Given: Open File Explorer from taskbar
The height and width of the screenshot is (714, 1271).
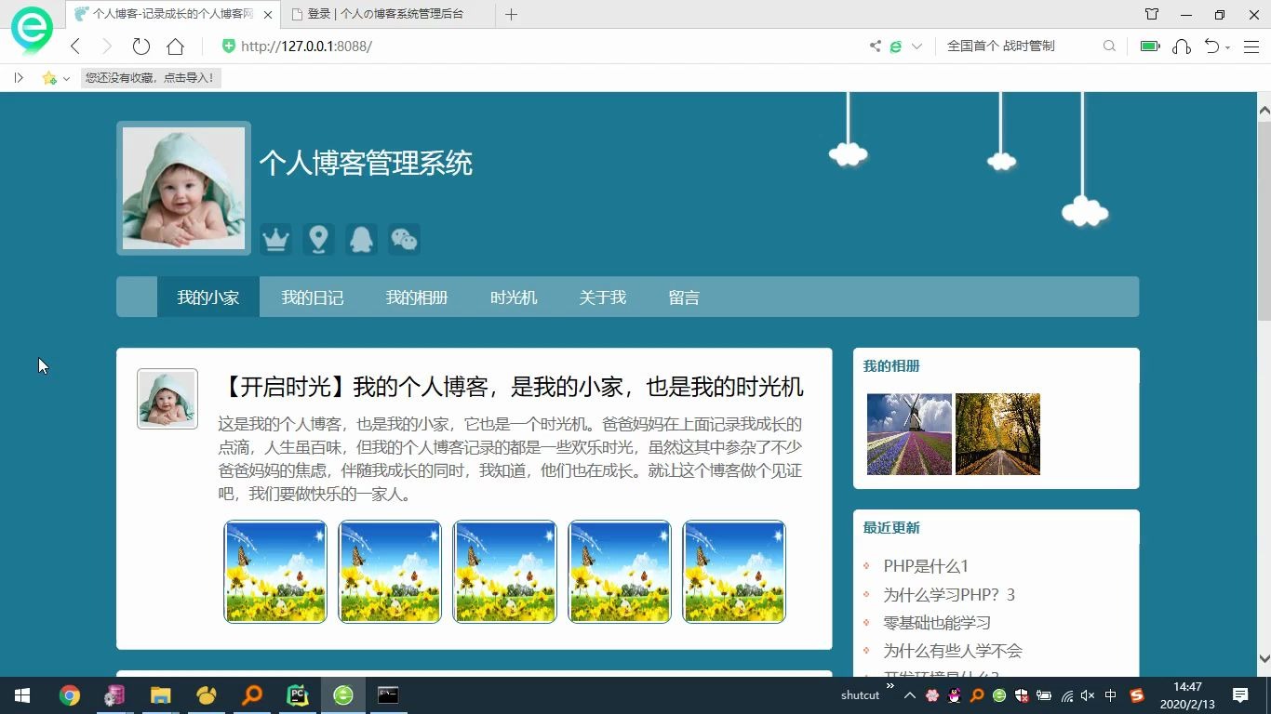Looking at the screenshot, I should (x=161, y=695).
